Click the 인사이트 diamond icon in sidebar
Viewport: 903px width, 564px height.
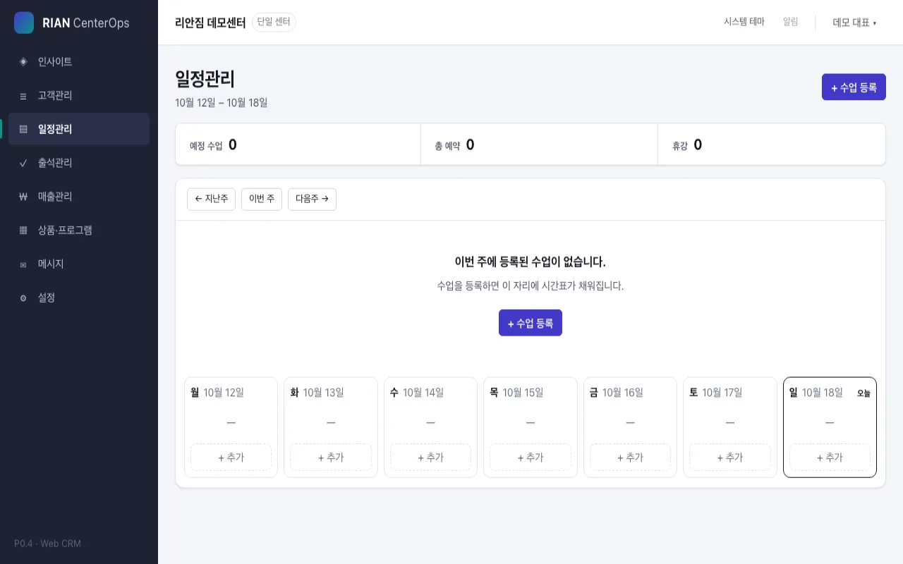[x=23, y=62]
